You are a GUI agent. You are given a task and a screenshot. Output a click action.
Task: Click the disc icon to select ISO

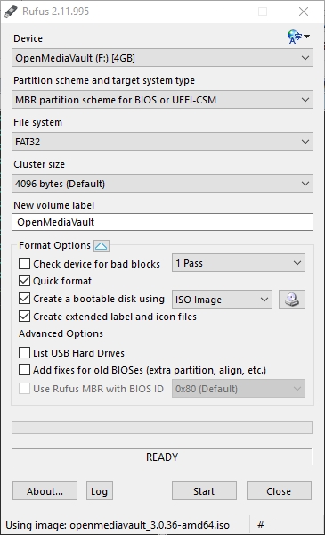click(292, 300)
